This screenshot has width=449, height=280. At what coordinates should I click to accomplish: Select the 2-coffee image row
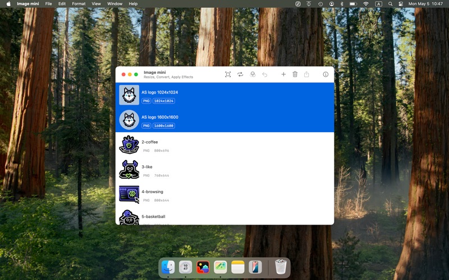tap(225, 145)
